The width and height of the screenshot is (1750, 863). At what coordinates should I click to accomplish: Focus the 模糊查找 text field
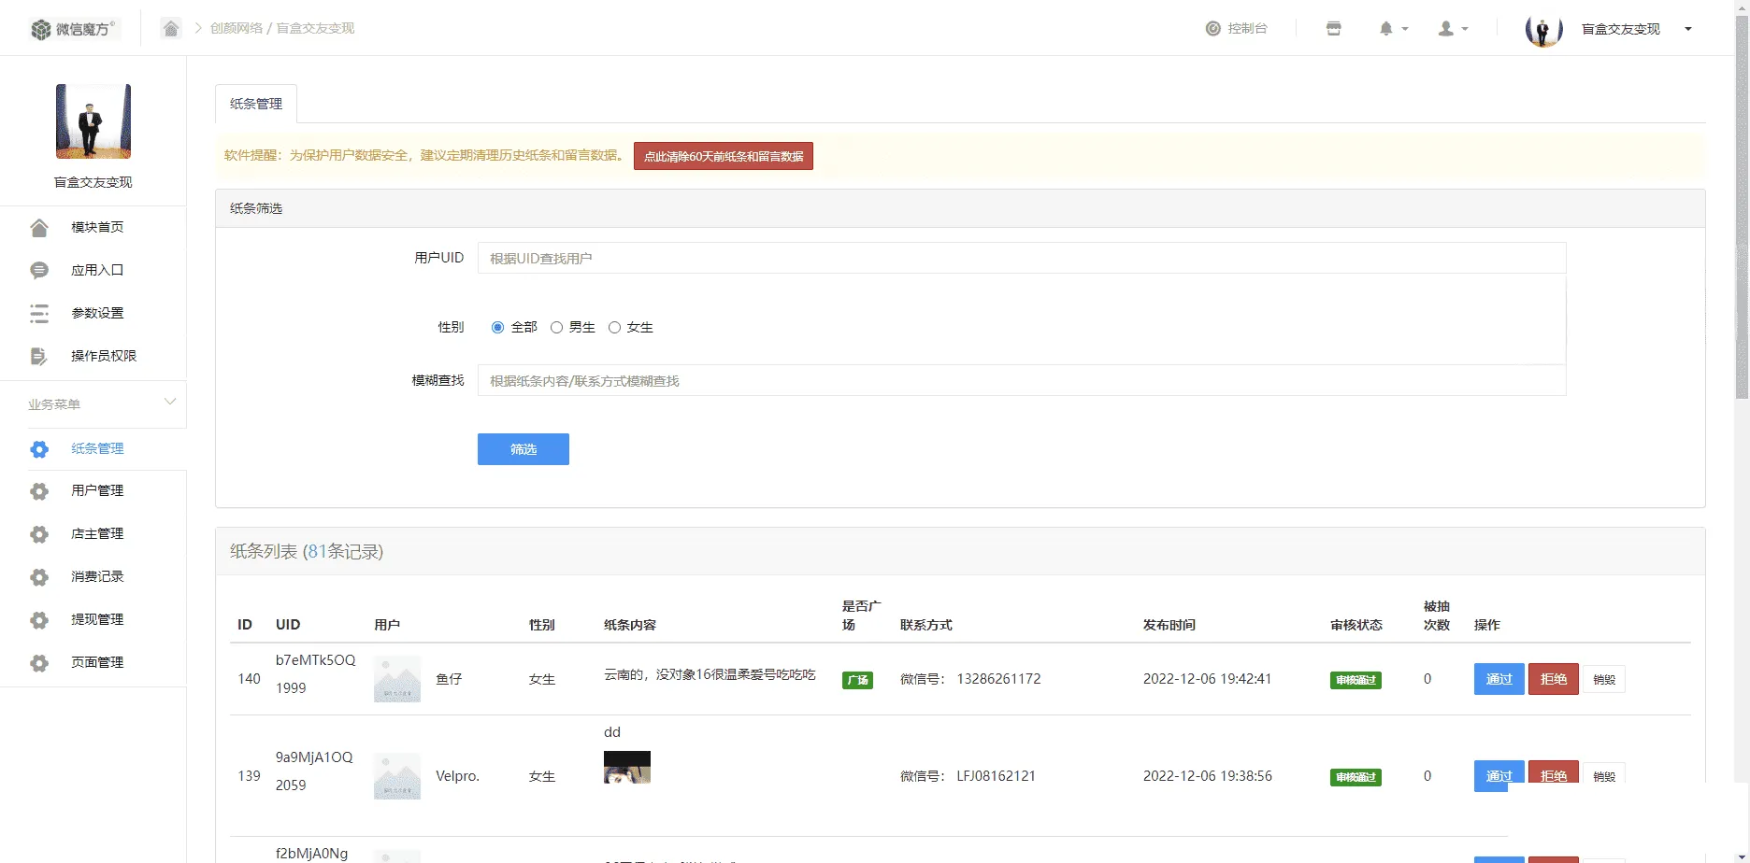1022,380
